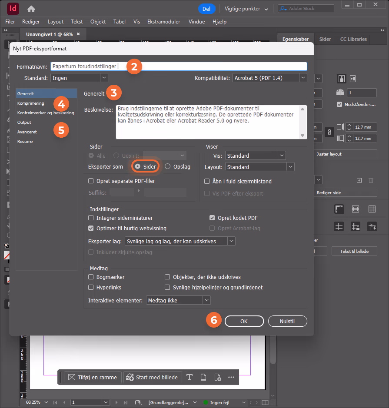Click the trash icon in Properties panel
This screenshot has height=408, width=389.
point(371,180)
